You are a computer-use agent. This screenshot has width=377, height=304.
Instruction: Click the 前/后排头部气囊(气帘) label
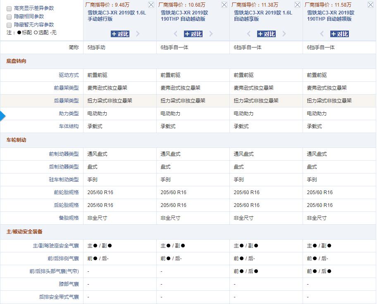(54, 271)
